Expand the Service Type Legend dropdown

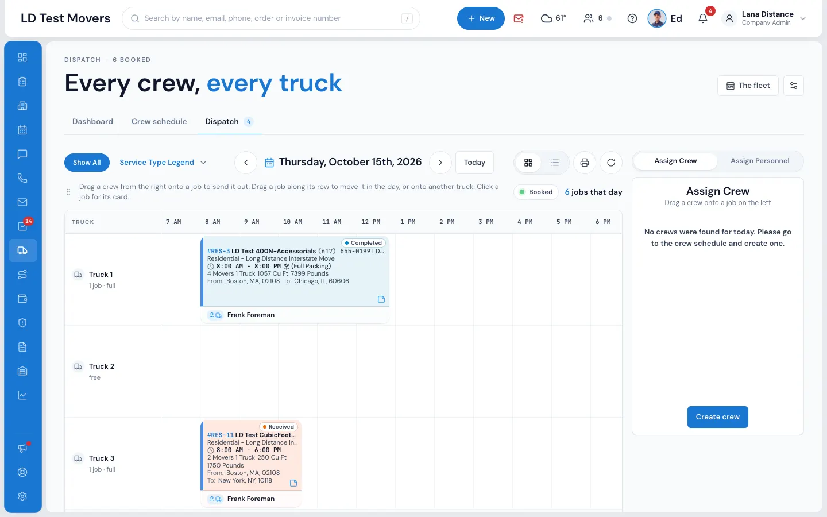(x=163, y=163)
